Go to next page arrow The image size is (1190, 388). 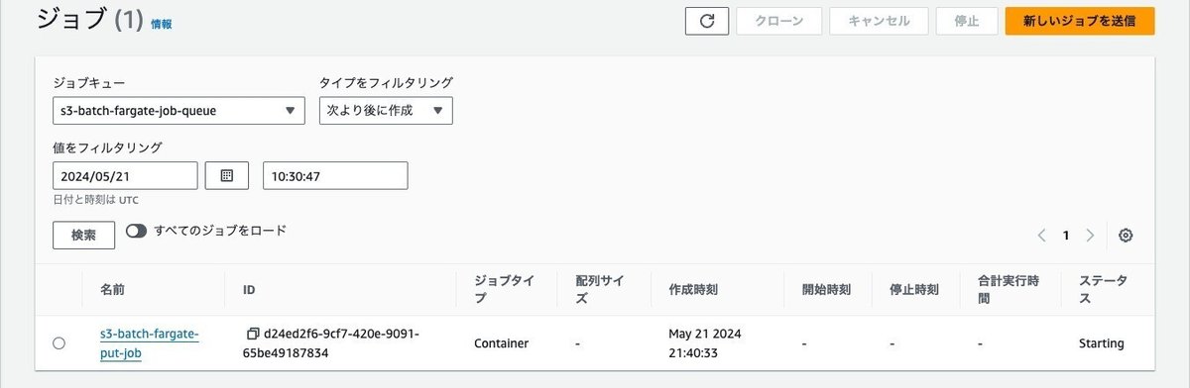coord(1090,236)
